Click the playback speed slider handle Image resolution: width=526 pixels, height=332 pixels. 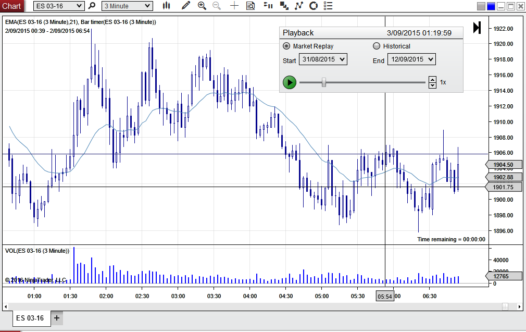coord(324,82)
